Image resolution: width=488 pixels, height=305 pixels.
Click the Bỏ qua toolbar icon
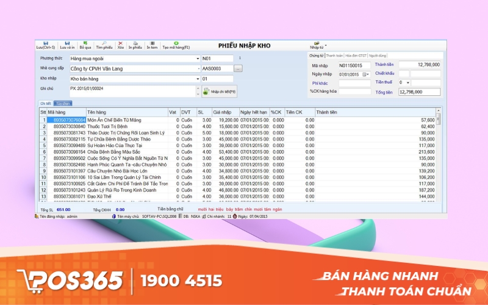pyautogui.click(x=85, y=45)
